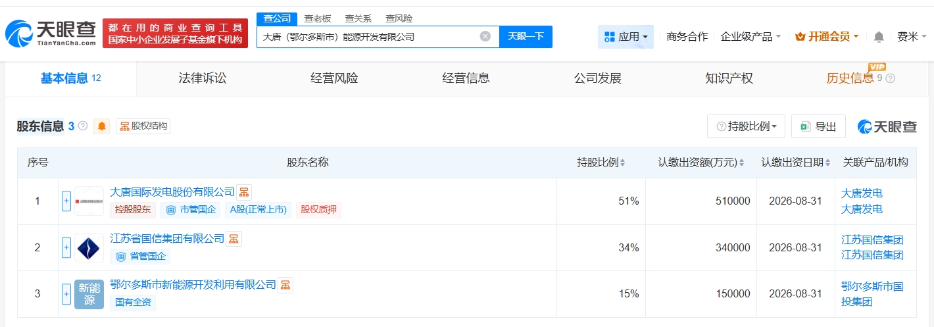Open the 商务合作 link

(x=687, y=37)
